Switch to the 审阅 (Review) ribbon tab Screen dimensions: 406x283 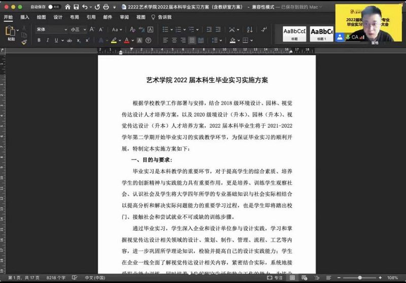click(x=124, y=17)
